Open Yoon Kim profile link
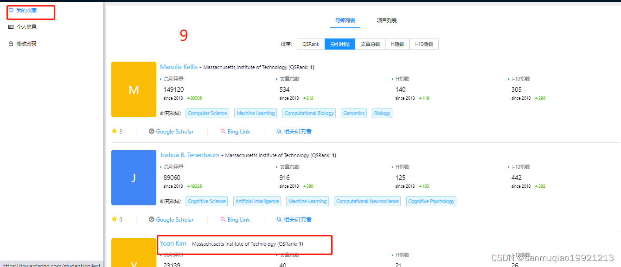 (173, 243)
